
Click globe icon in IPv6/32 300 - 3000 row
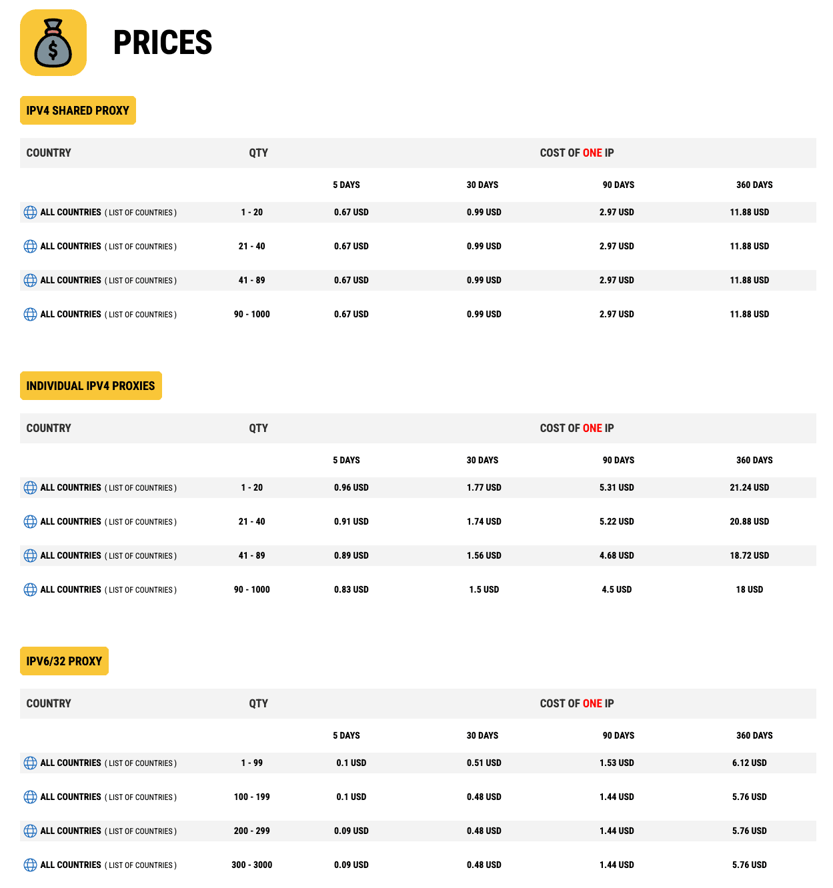coord(30,865)
